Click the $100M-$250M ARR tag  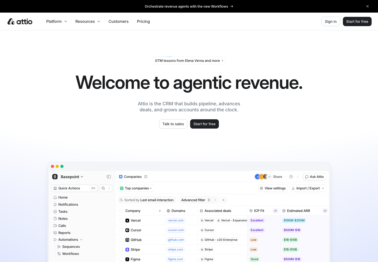click(x=294, y=220)
